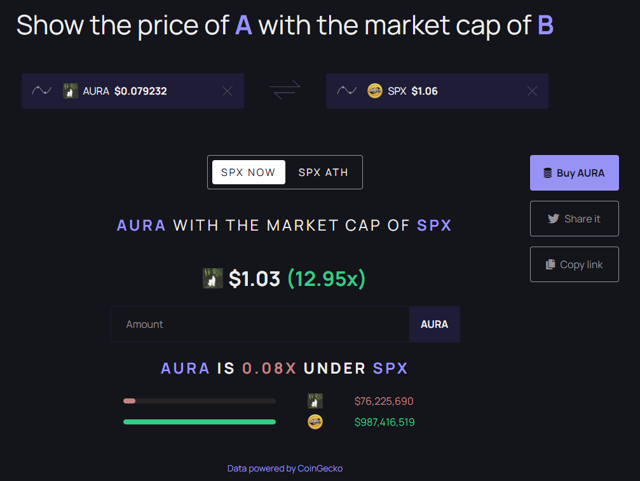The image size is (640, 481).
Task: Click the SPX chart trend icon
Action: pyautogui.click(x=346, y=91)
